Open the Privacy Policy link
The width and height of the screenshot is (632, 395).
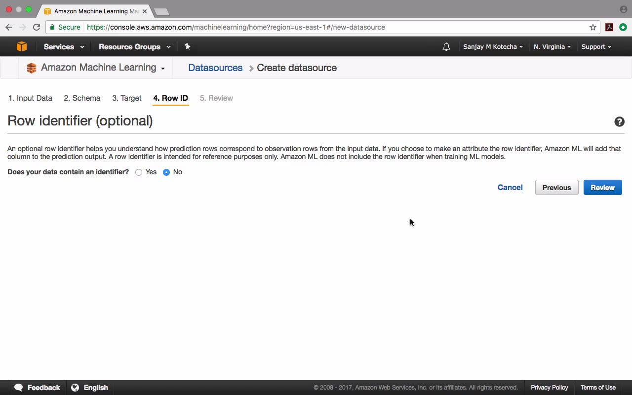550,388
